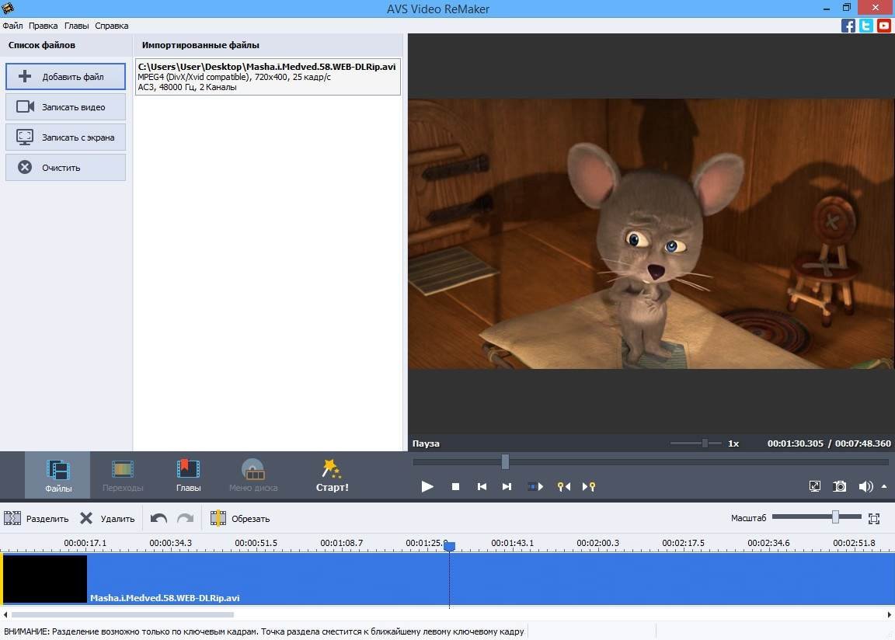
Task: Click the Старт! button
Action: click(x=332, y=475)
